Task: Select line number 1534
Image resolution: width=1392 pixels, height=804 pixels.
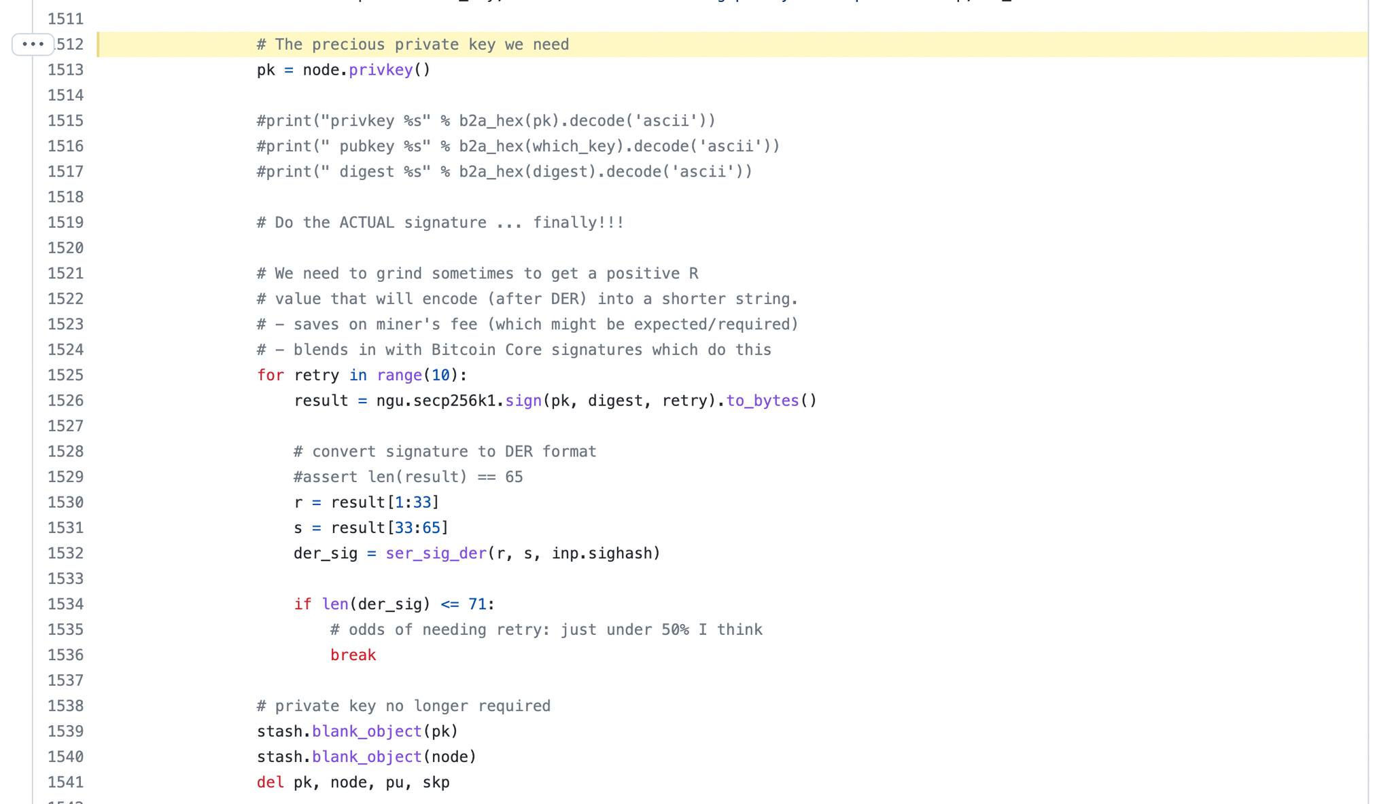Action: click(65, 604)
